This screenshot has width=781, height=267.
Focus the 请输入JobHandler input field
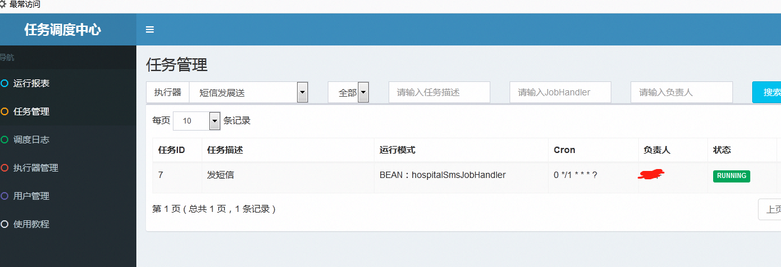[x=560, y=92]
